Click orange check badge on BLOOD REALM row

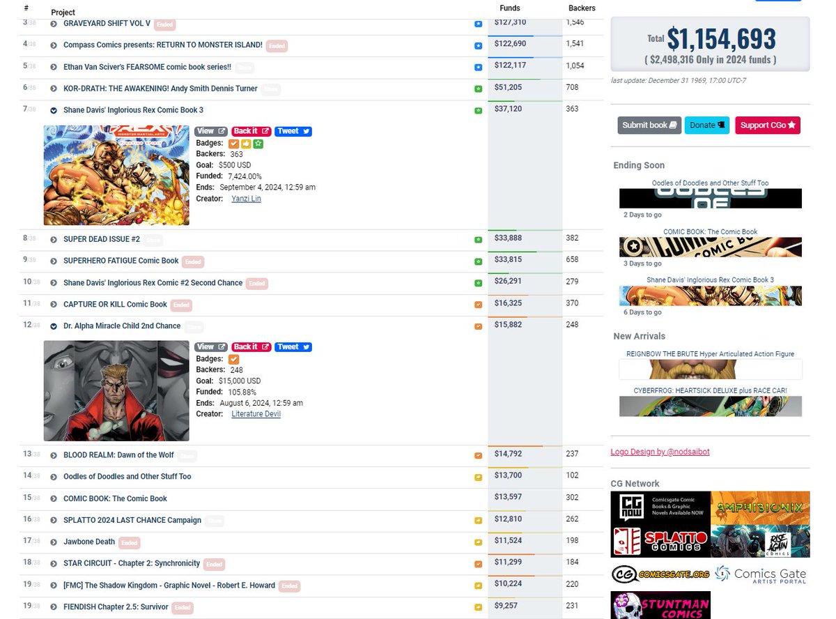pos(478,456)
